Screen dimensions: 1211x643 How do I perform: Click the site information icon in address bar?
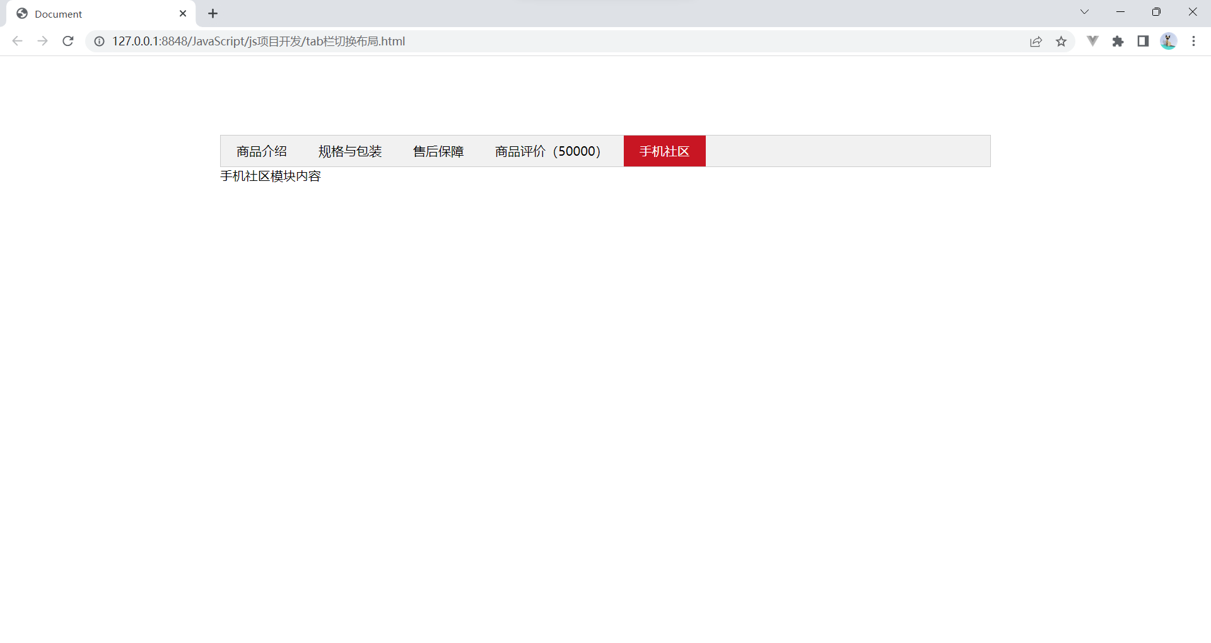point(99,41)
